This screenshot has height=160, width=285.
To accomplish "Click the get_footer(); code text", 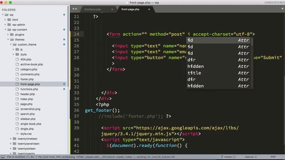I will pos(102,110).
